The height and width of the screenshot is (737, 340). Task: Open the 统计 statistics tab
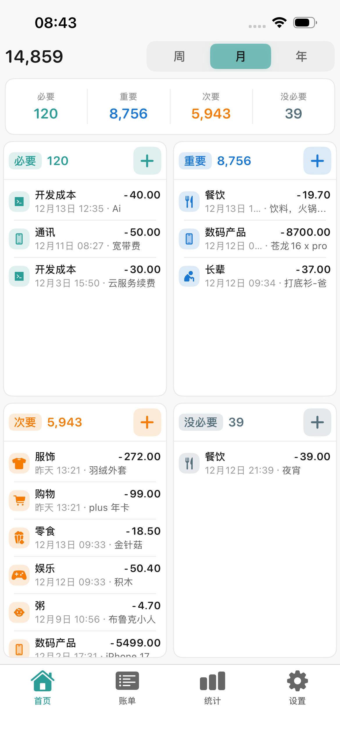click(x=212, y=688)
